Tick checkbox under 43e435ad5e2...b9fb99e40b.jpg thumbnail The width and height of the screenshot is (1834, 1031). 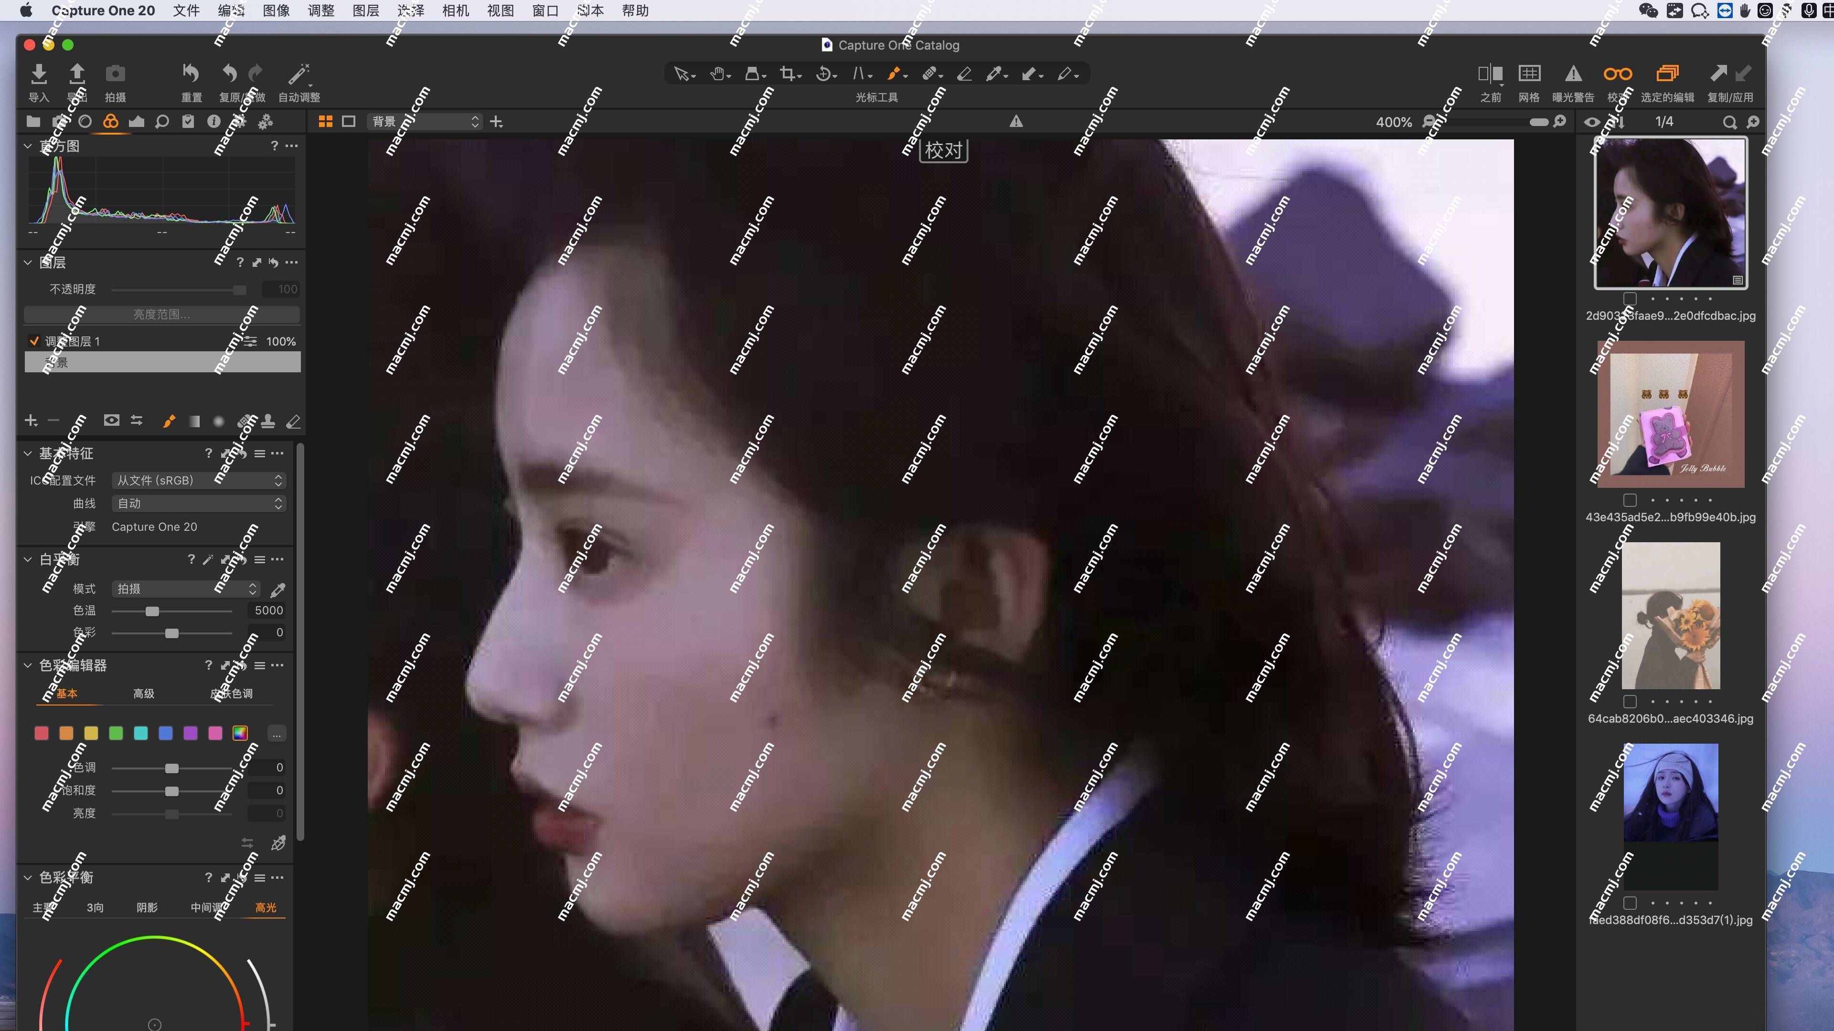(x=1630, y=500)
